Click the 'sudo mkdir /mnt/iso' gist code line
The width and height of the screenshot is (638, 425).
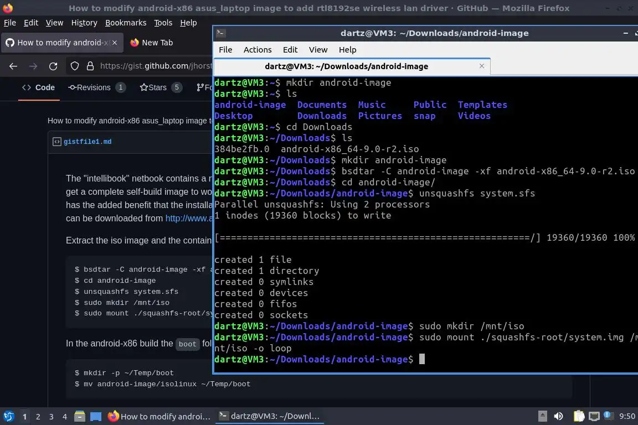click(x=122, y=303)
